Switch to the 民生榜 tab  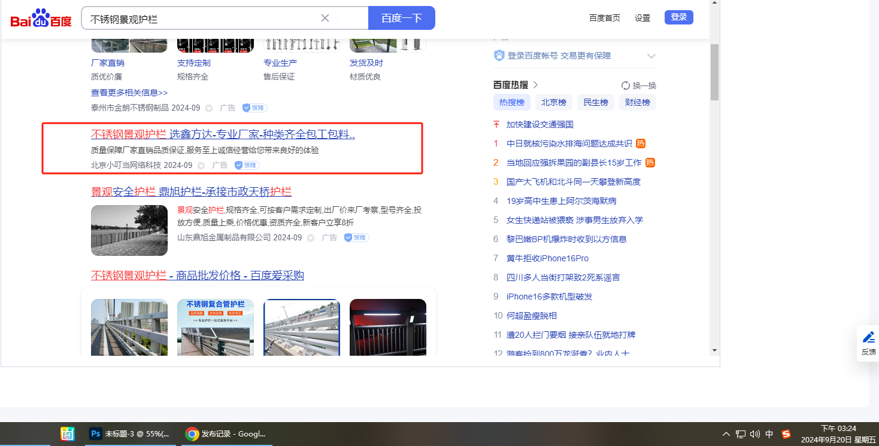(596, 102)
